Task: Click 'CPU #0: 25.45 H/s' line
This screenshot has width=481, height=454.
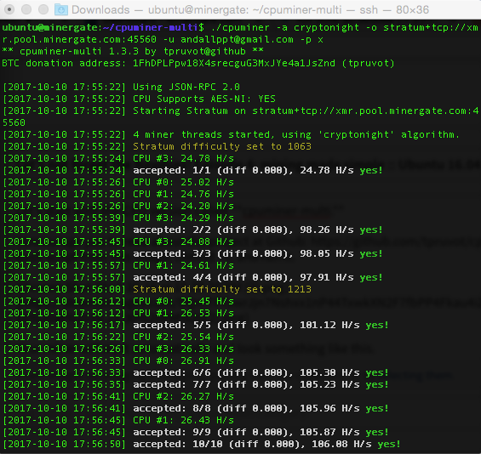Action: 118,302
